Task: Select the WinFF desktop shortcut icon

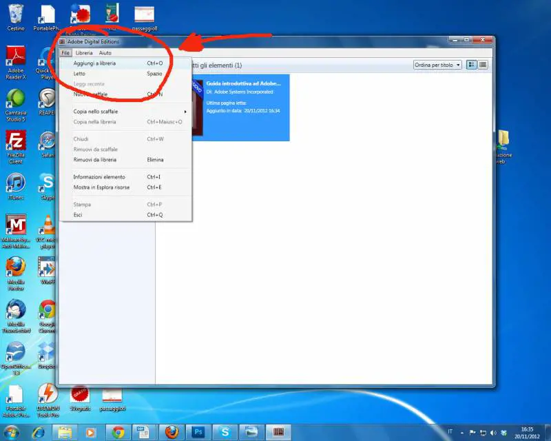Action: pos(48,271)
